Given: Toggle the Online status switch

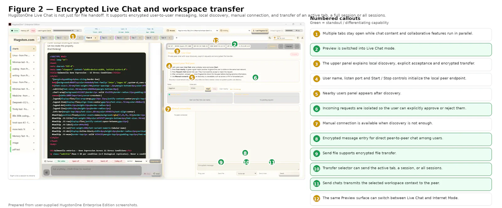Looking at the screenshot, I should coord(15,31).
